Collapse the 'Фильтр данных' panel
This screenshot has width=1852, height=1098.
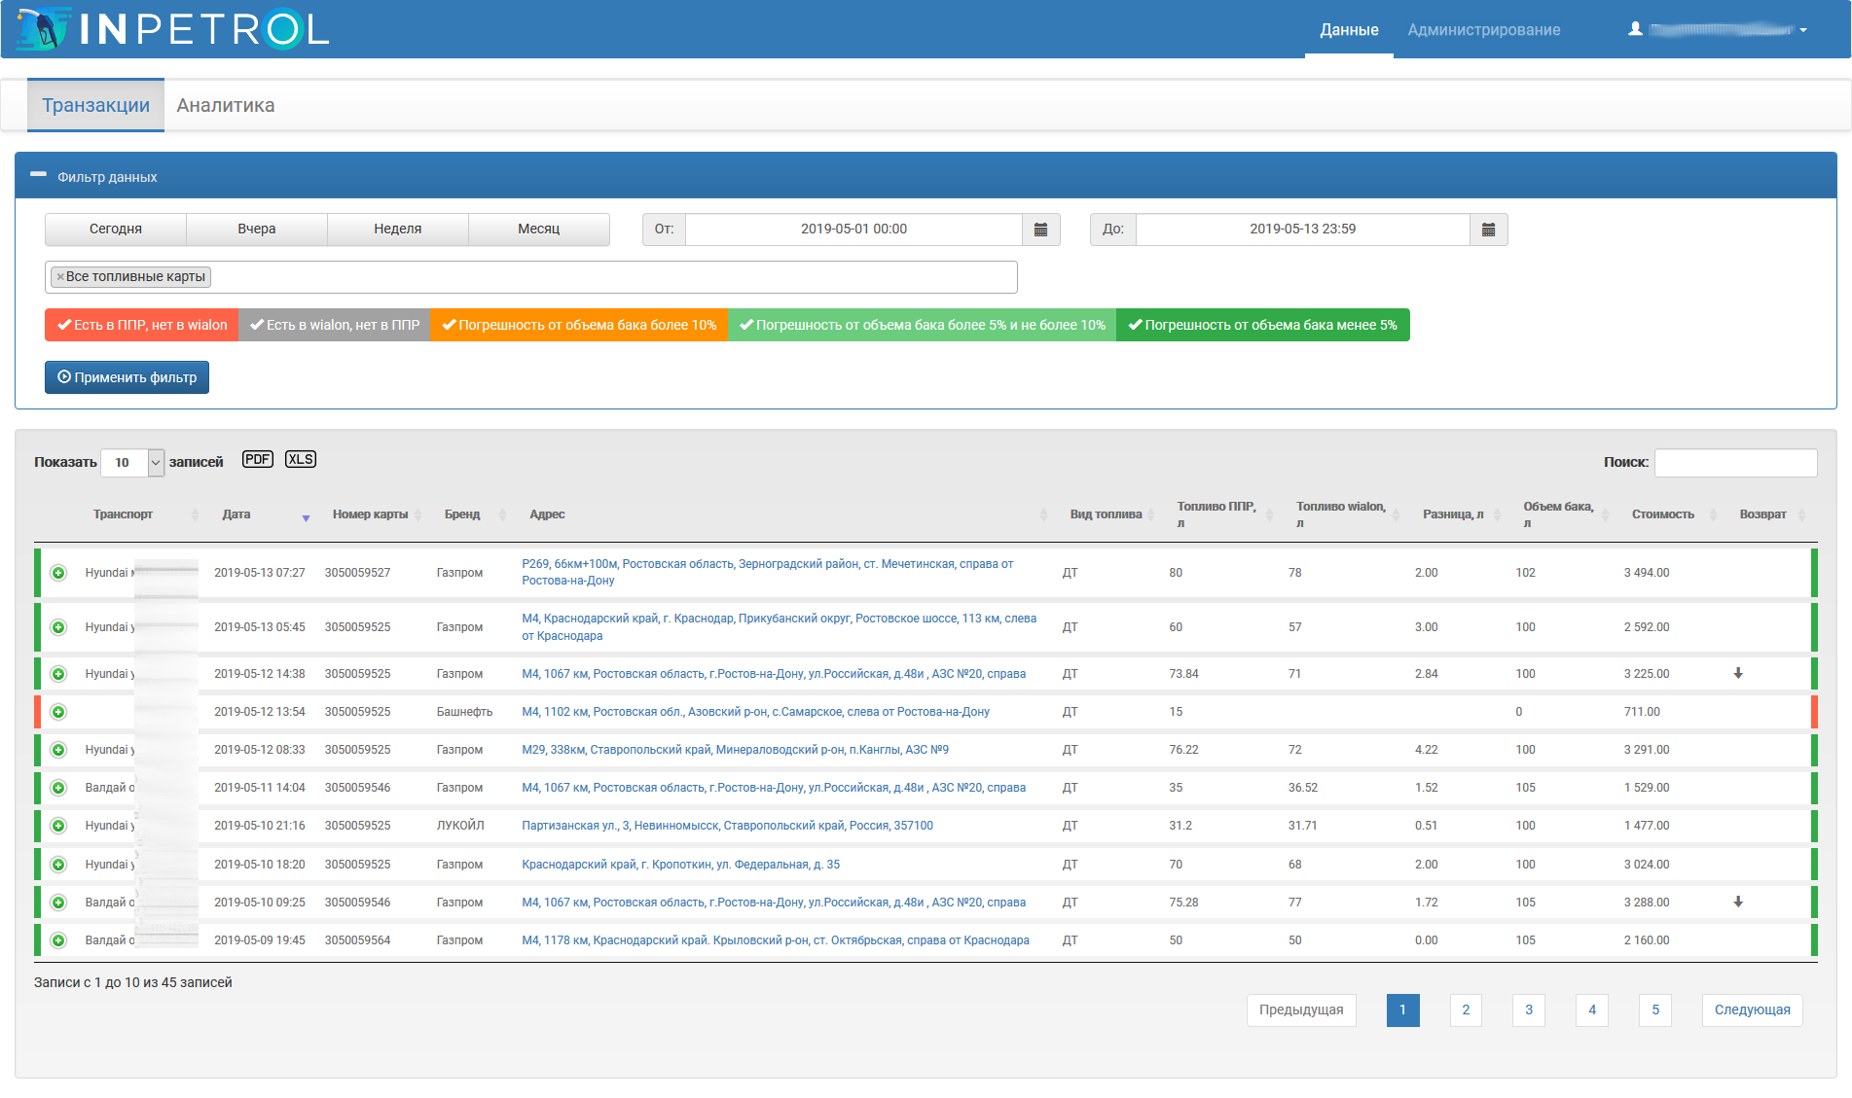point(38,175)
